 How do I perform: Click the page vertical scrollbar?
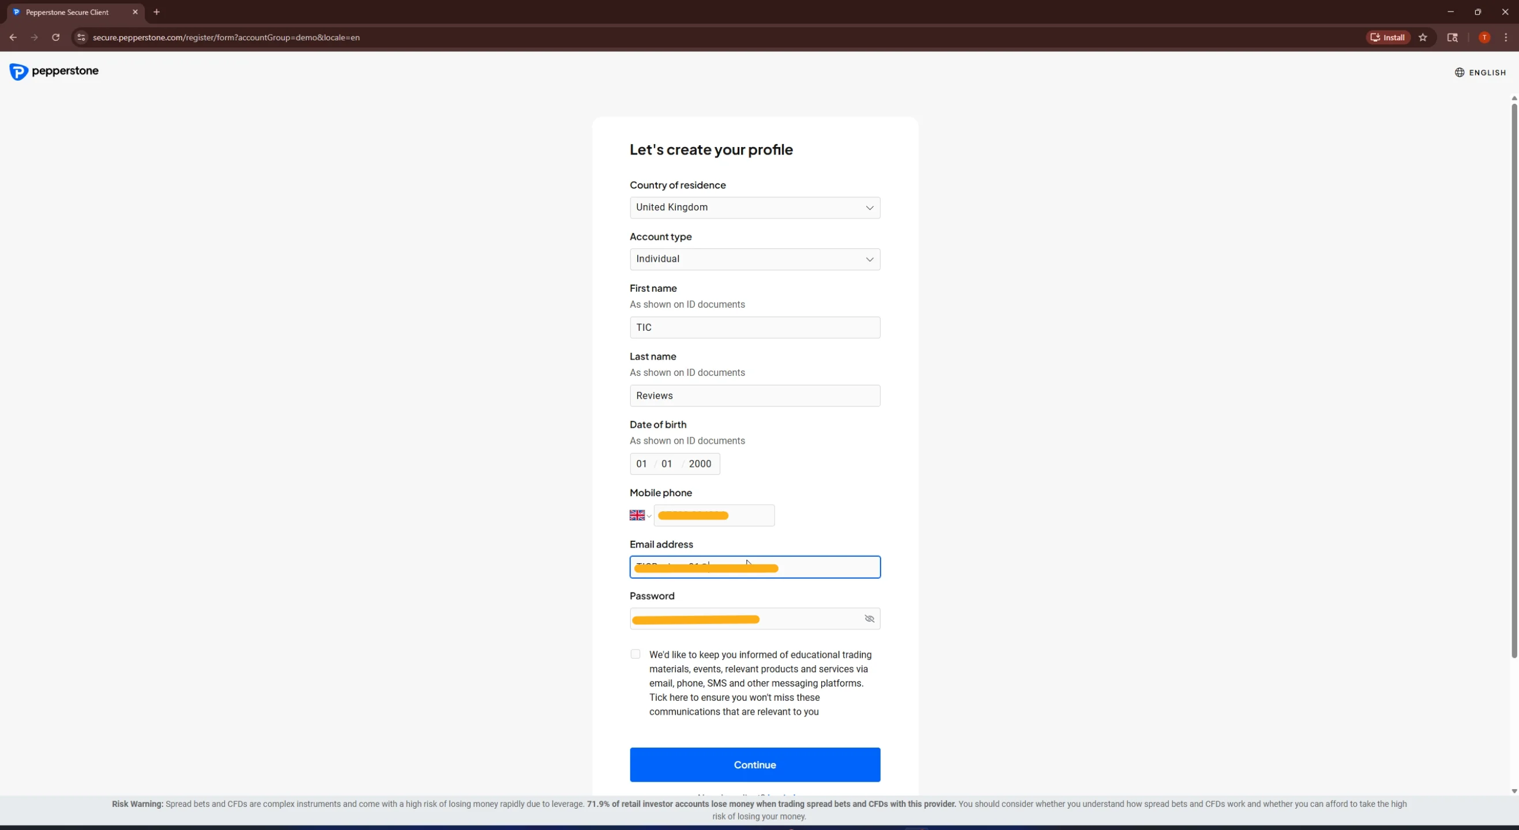[1514, 381]
